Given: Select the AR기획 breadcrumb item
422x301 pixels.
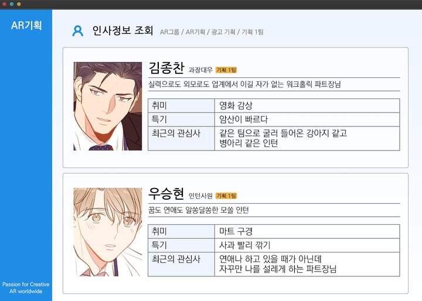Looking at the screenshot, I should (195, 32).
